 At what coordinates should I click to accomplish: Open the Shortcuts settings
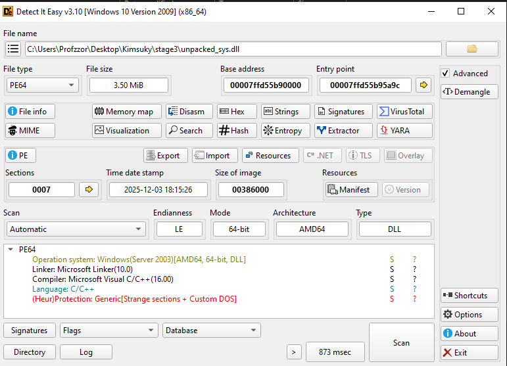tap(469, 296)
